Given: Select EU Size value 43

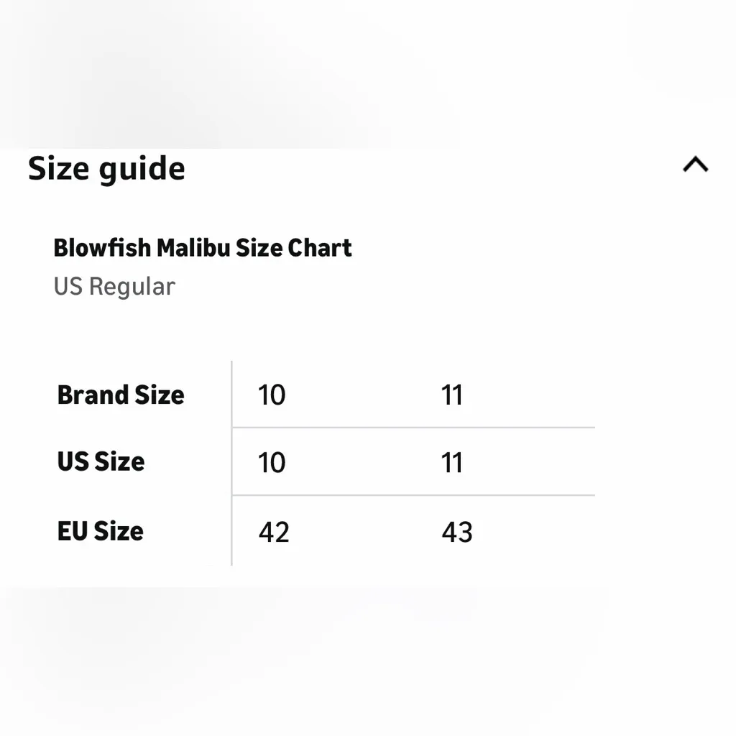Looking at the screenshot, I should pos(457,532).
